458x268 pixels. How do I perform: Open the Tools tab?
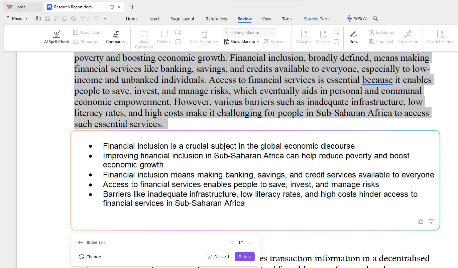click(287, 19)
